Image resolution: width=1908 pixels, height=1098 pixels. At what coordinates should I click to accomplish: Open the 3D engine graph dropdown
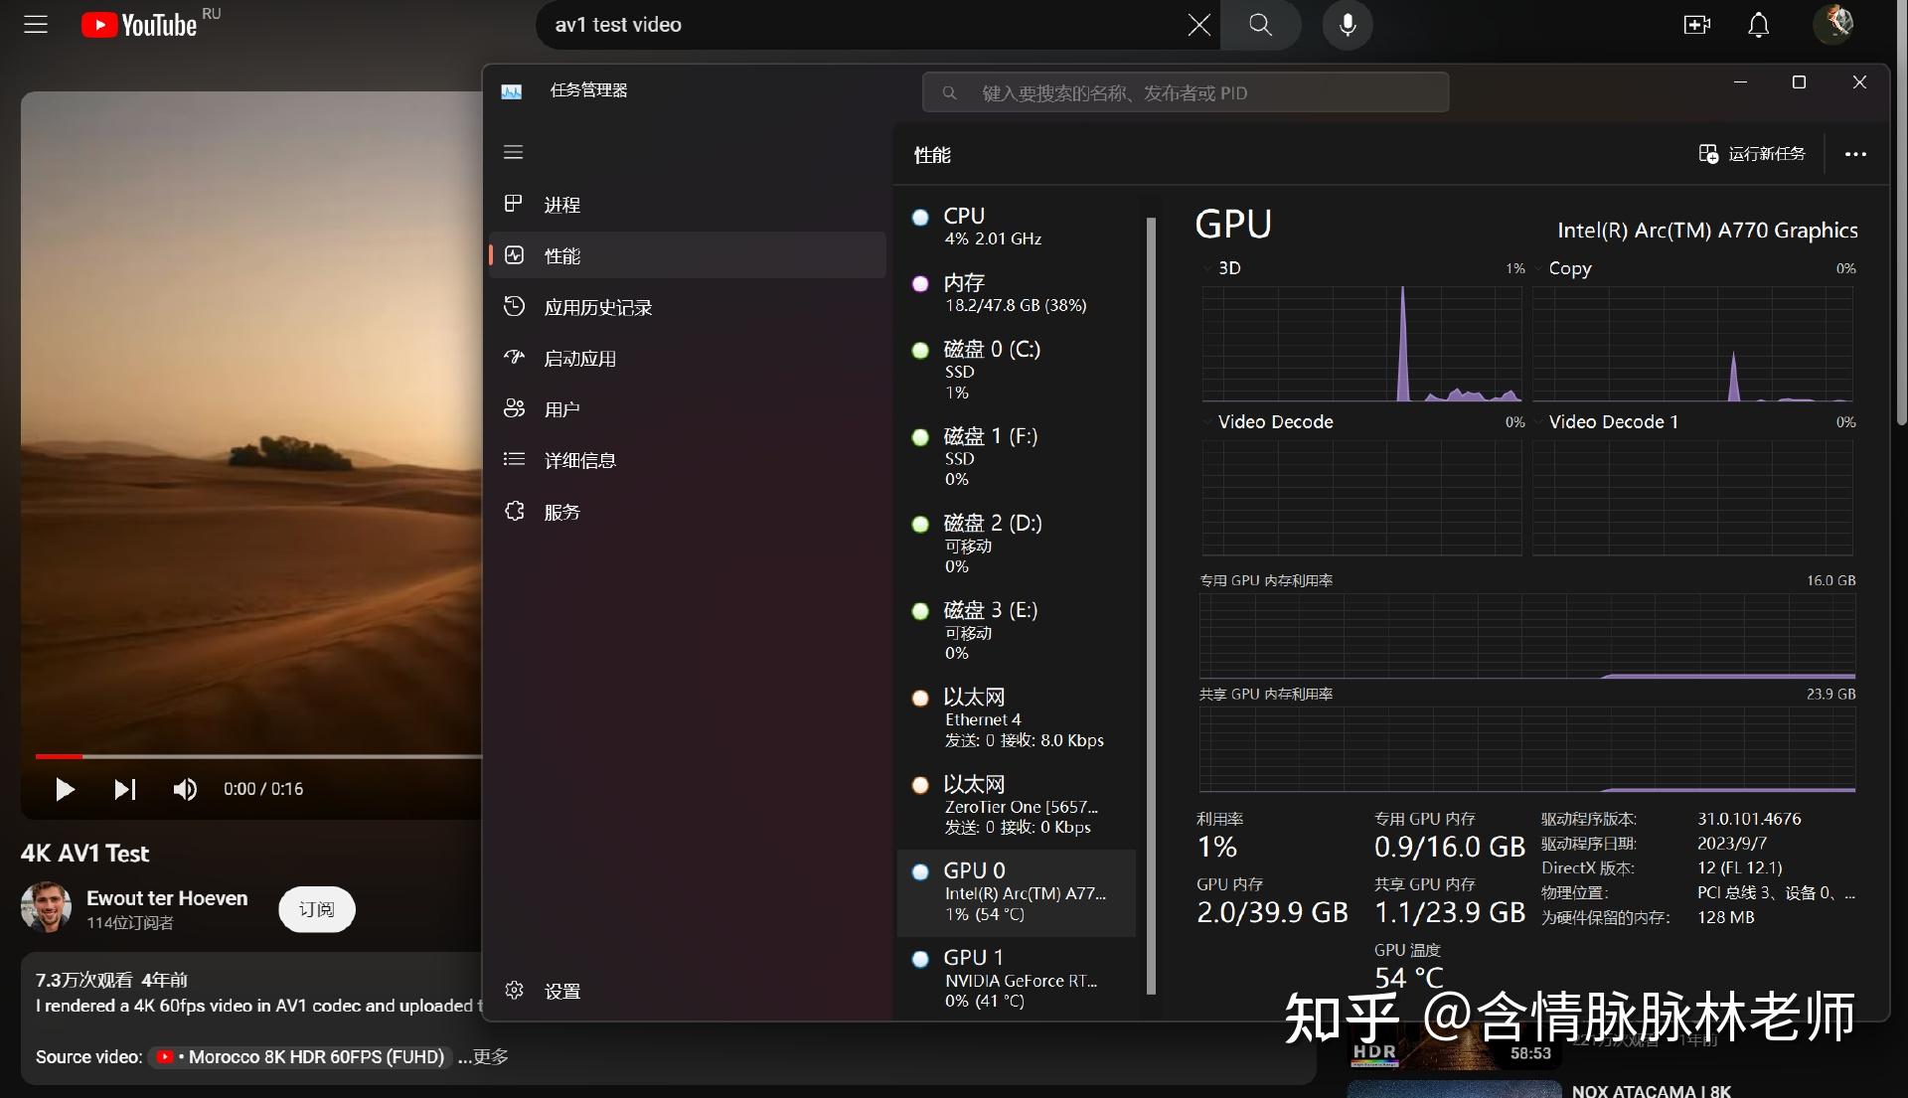pos(1207,268)
